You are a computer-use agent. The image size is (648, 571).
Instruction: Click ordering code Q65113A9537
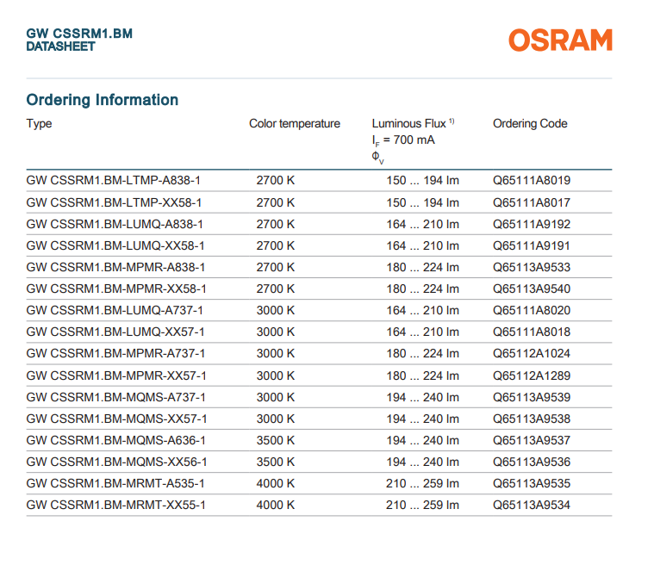(532, 440)
